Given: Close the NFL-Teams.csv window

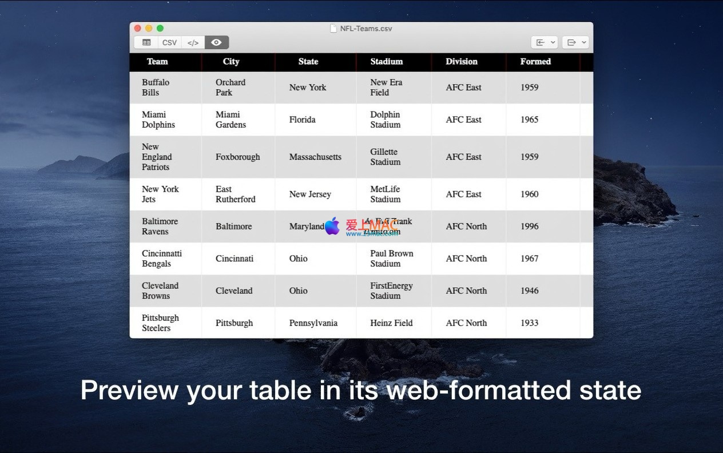Looking at the screenshot, I should pos(137,28).
